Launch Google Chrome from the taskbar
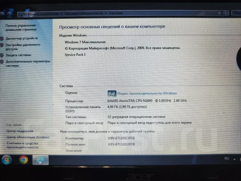This screenshot has width=241, height=181. pos(23,160)
